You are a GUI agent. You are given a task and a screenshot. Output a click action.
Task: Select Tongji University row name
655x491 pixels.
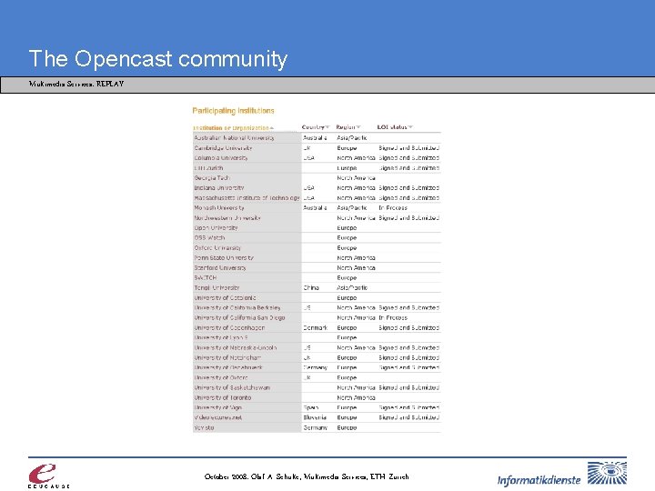217,287
